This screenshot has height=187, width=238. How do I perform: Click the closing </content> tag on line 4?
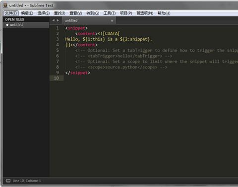(x=85, y=45)
